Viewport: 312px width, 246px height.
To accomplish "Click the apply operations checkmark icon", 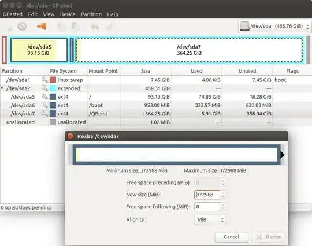I will click(x=110, y=27).
